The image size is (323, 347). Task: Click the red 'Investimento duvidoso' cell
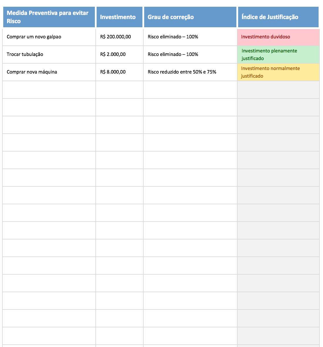278,37
